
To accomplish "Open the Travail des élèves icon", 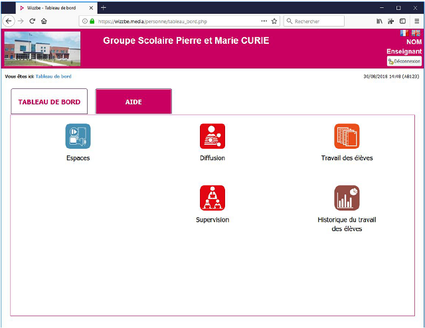I will pos(347,136).
